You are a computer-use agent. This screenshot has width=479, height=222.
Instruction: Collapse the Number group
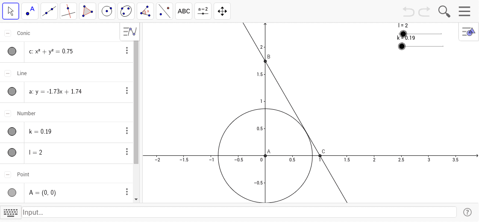(8, 113)
